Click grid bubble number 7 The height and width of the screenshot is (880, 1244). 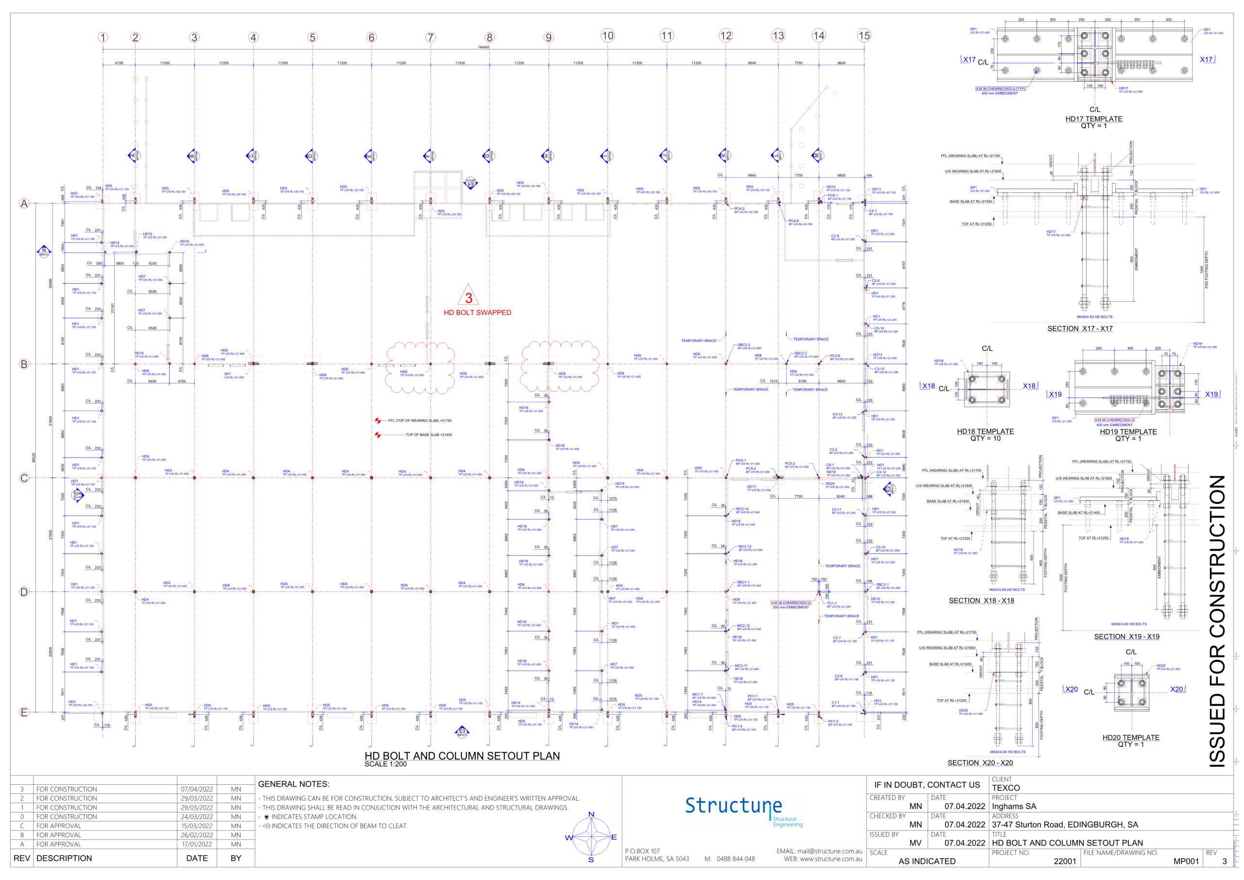click(x=430, y=37)
